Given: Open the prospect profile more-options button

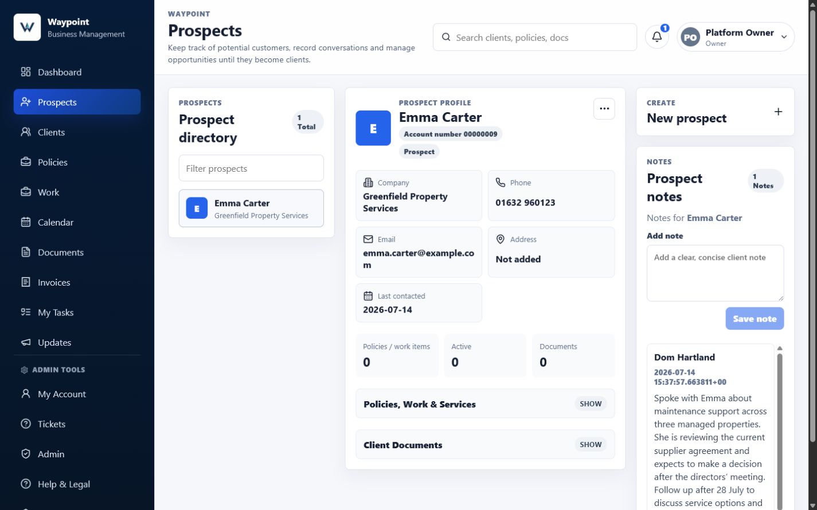Looking at the screenshot, I should point(604,109).
